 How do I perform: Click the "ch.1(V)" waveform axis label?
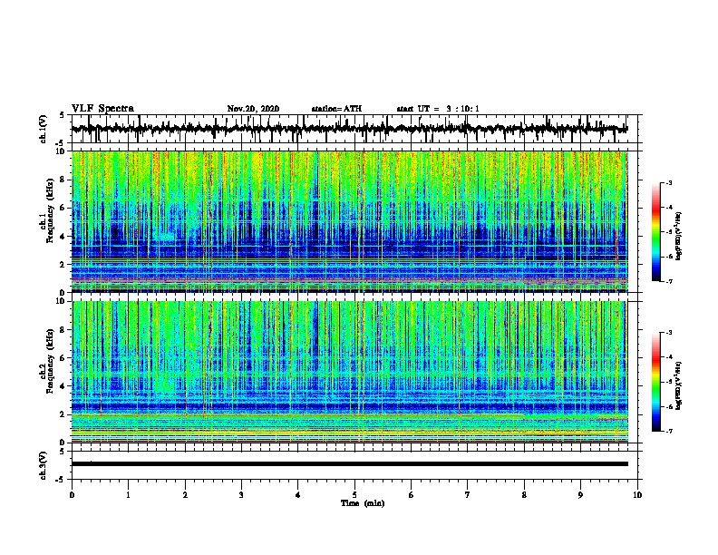tap(44, 129)
